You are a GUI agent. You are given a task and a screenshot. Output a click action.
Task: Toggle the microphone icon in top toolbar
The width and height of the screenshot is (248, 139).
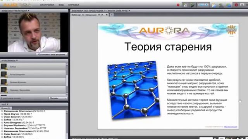(193, 5)
